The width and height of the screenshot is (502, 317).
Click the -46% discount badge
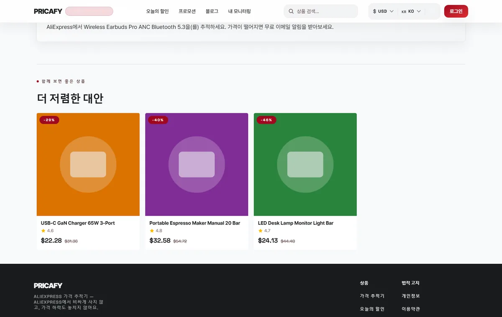[x=266, y=120]
